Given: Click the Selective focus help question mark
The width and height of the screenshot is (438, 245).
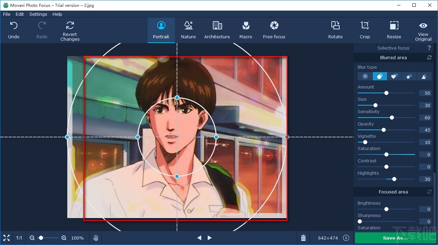Looking at the screenshot, I should pyautogui.click(x=429, y=48).
